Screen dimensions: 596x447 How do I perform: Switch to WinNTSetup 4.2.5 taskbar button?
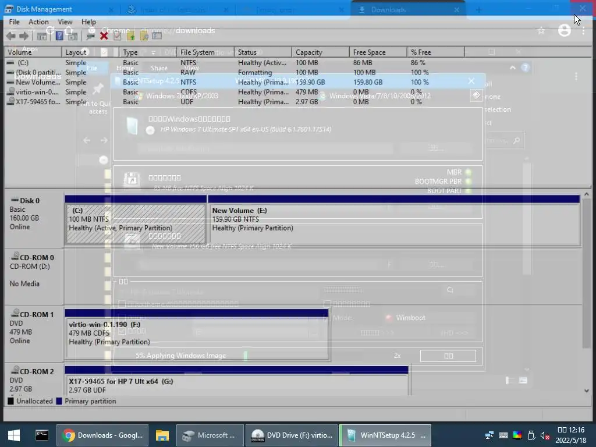click(x=385, y=435)
